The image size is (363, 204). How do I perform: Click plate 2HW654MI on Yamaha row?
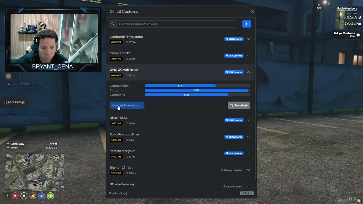click(x=116, y=59)
